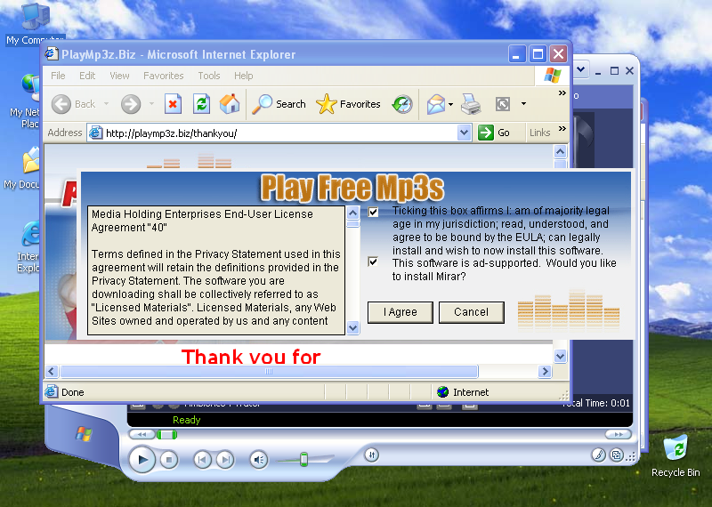Open the Help menu
Image resolution: width=712 pixels, height=507 pixels.
point(243,76)
